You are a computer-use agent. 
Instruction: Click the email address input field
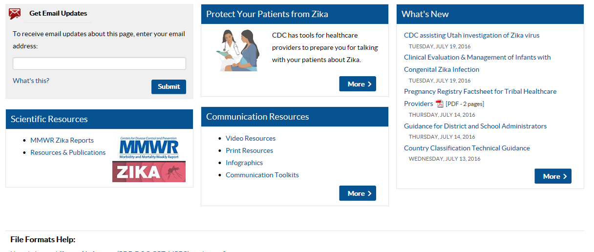pos(99,63)
